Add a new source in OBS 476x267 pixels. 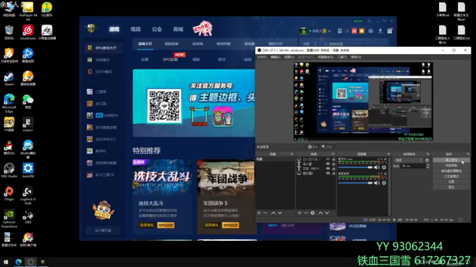[300, 213]
